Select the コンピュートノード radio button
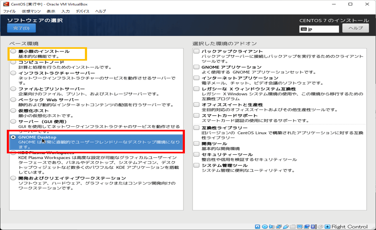This screenshot has width=376, height=230. (x=13, y=62)
